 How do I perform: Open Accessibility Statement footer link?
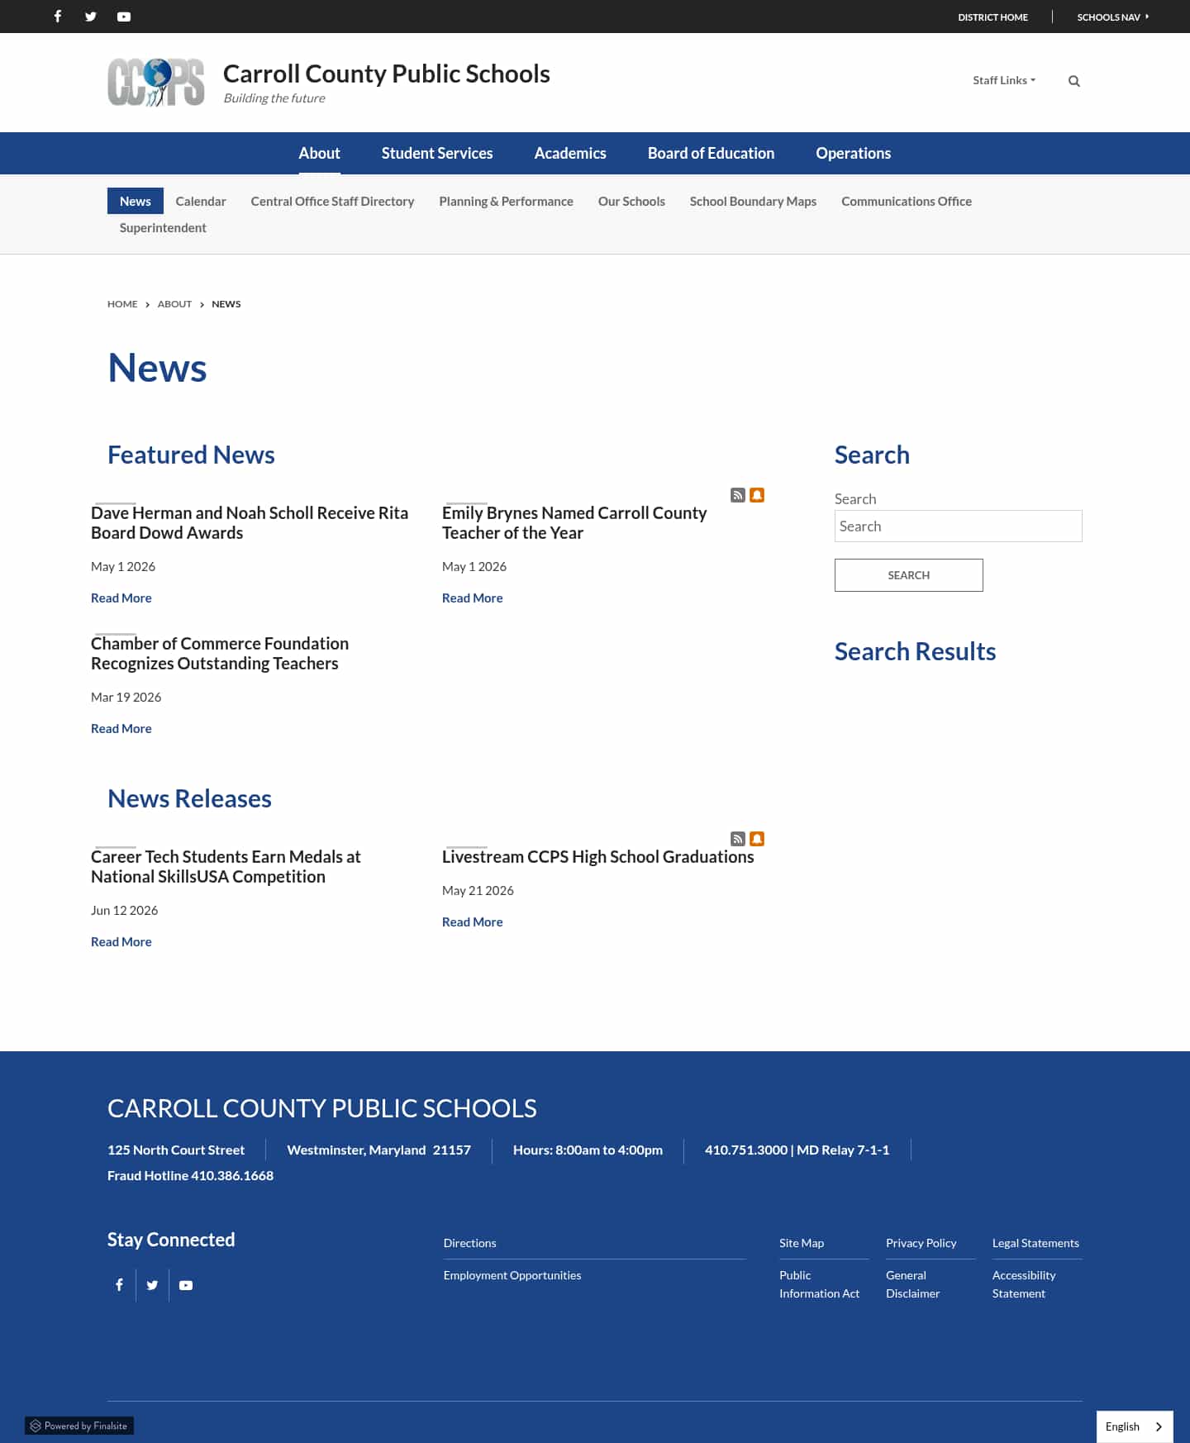pyautogui.click(x=1024, y=1284)
